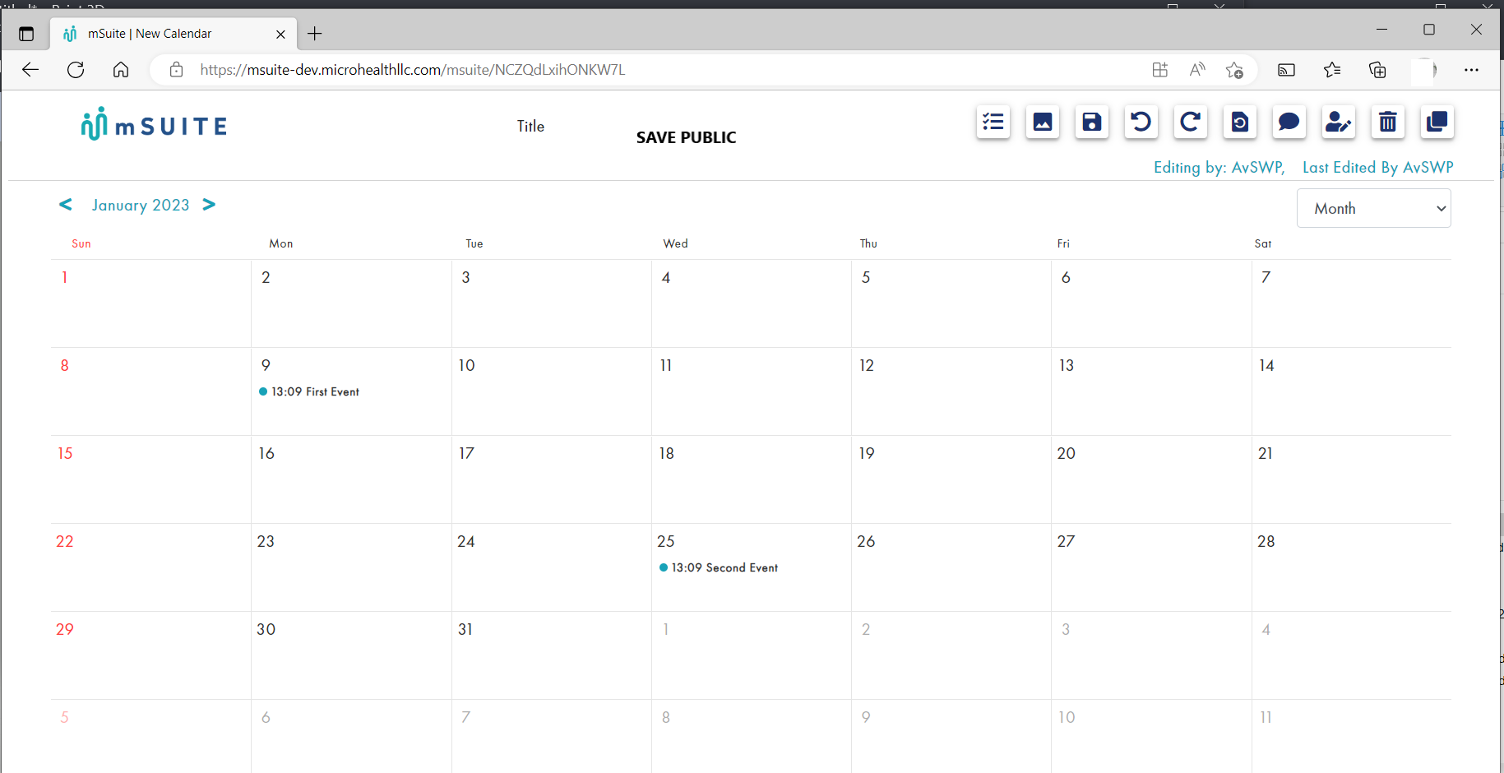Select the Second Event on January 25
Viewport: 1504px width, 773px height.
point(724,567)
